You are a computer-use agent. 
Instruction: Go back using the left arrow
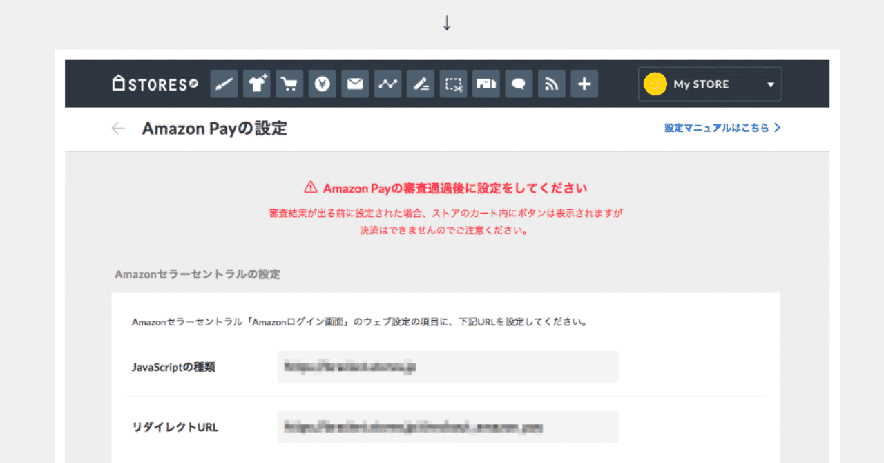[118, 128]
